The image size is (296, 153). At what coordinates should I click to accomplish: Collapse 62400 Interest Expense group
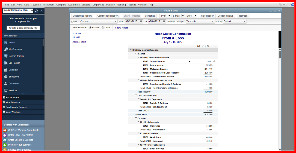point(138,145)
